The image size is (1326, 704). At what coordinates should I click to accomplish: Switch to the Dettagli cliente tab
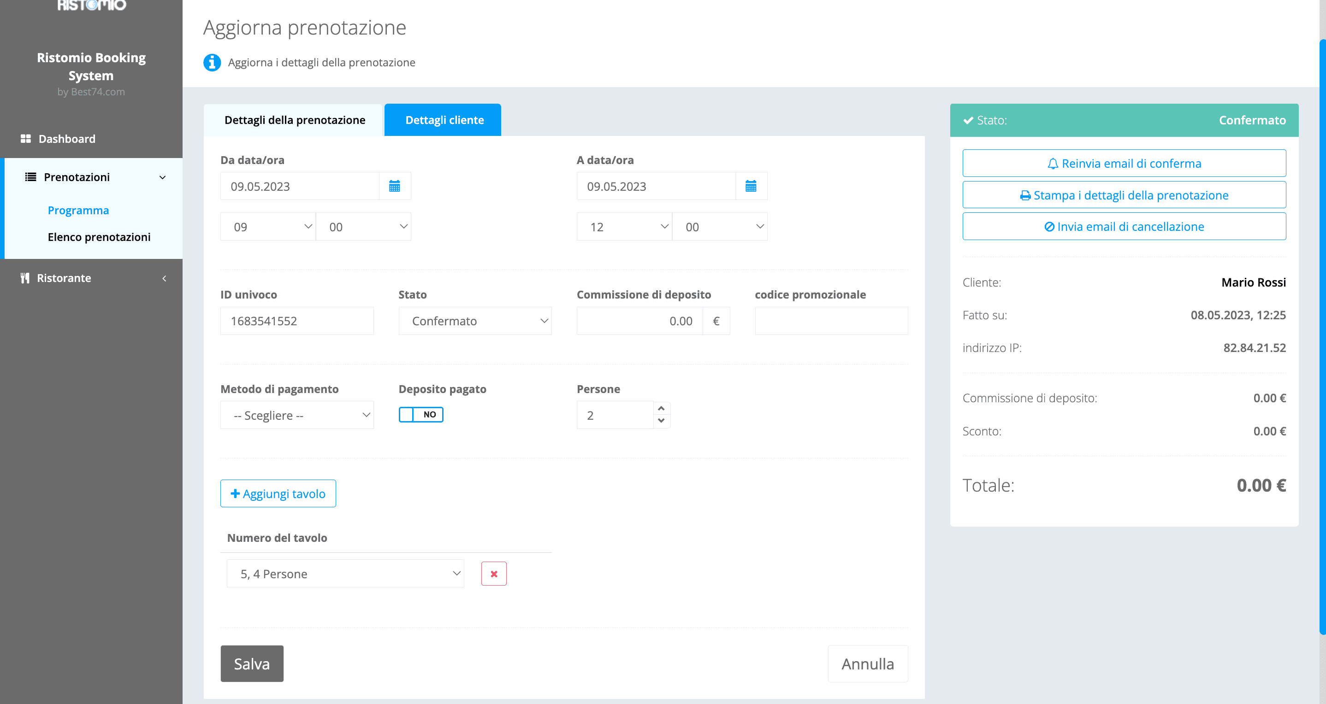pos(442,119)
